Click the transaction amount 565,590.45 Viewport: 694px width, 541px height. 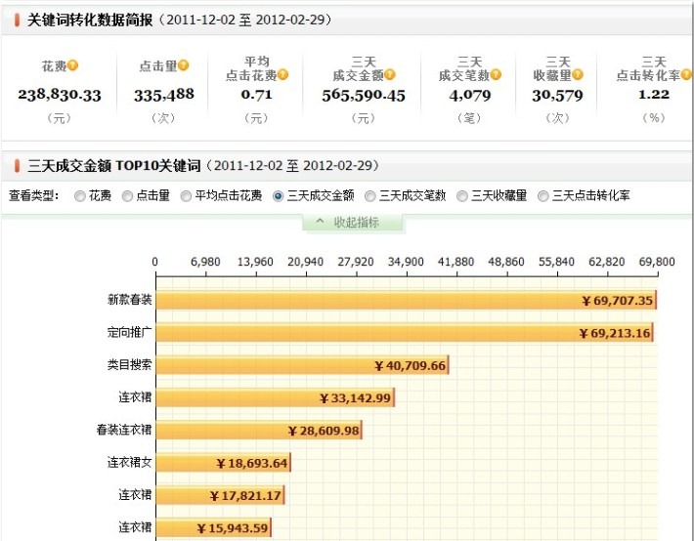pos(364,95)
